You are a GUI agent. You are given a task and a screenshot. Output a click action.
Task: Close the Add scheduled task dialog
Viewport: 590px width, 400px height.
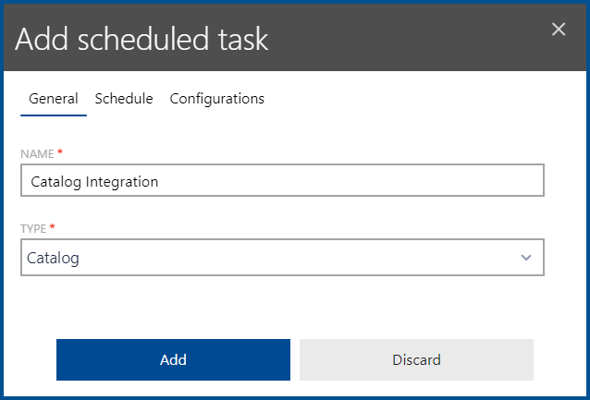coord(559,30)
